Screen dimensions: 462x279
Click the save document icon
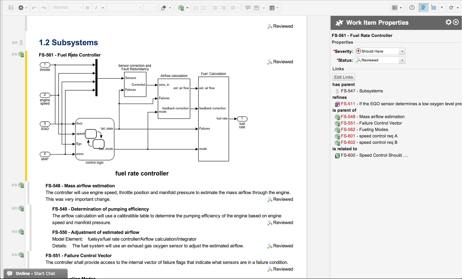11,8
